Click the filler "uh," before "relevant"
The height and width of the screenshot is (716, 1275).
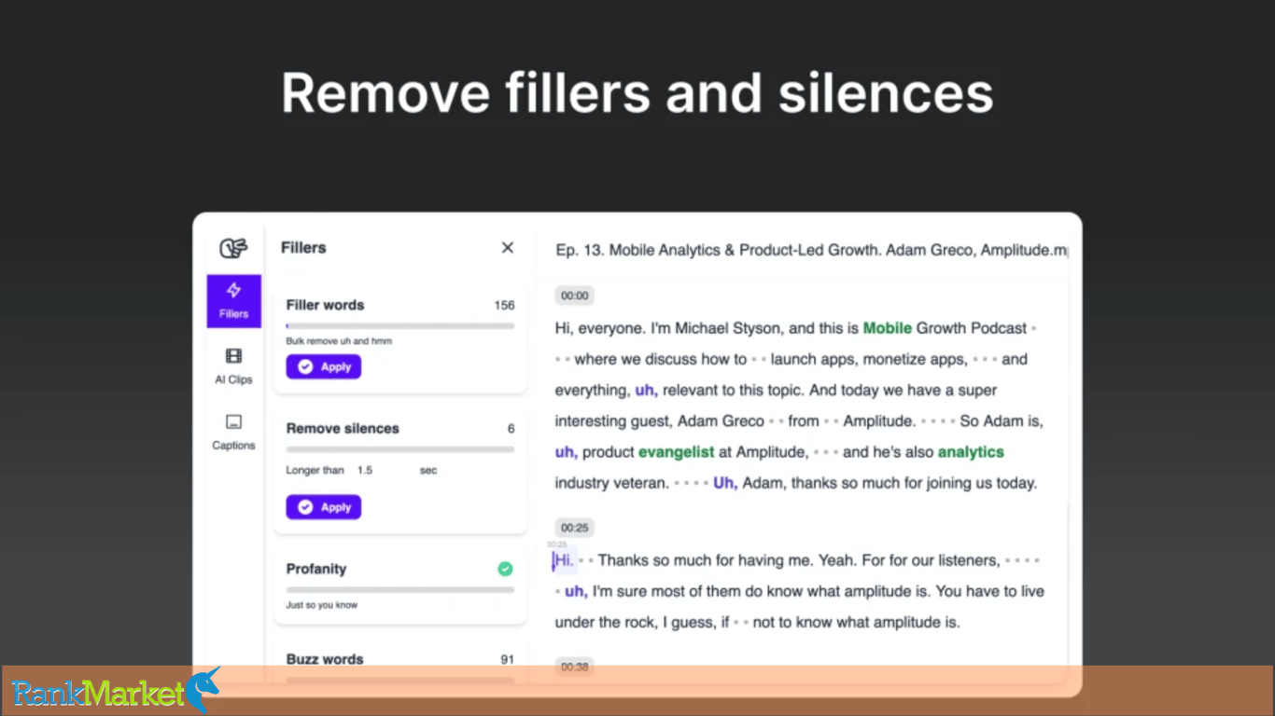point(646,391)
